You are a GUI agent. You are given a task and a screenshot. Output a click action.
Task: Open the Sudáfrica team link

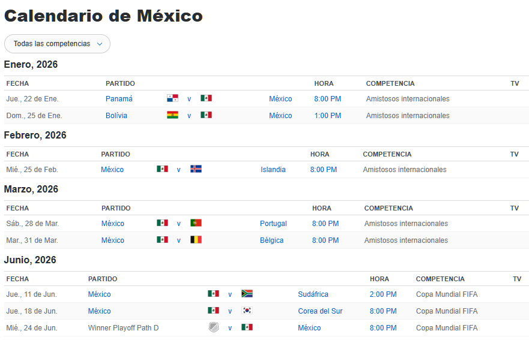click(313, 294)
